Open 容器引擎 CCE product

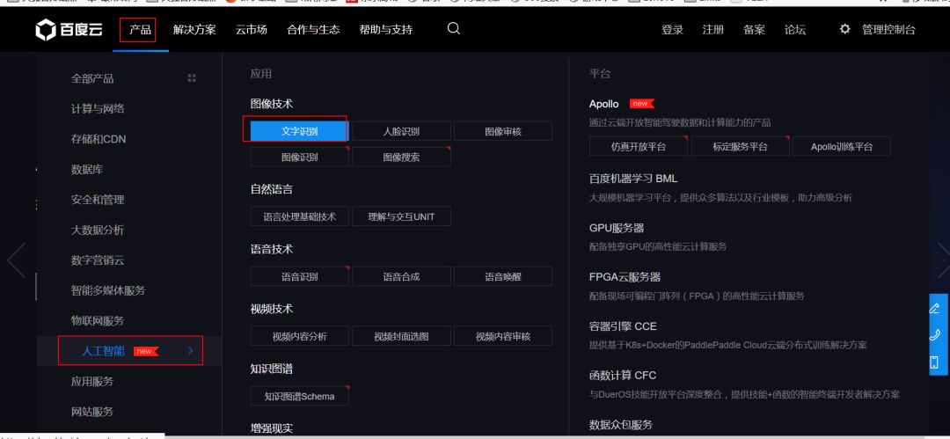[x=622, y=326]
